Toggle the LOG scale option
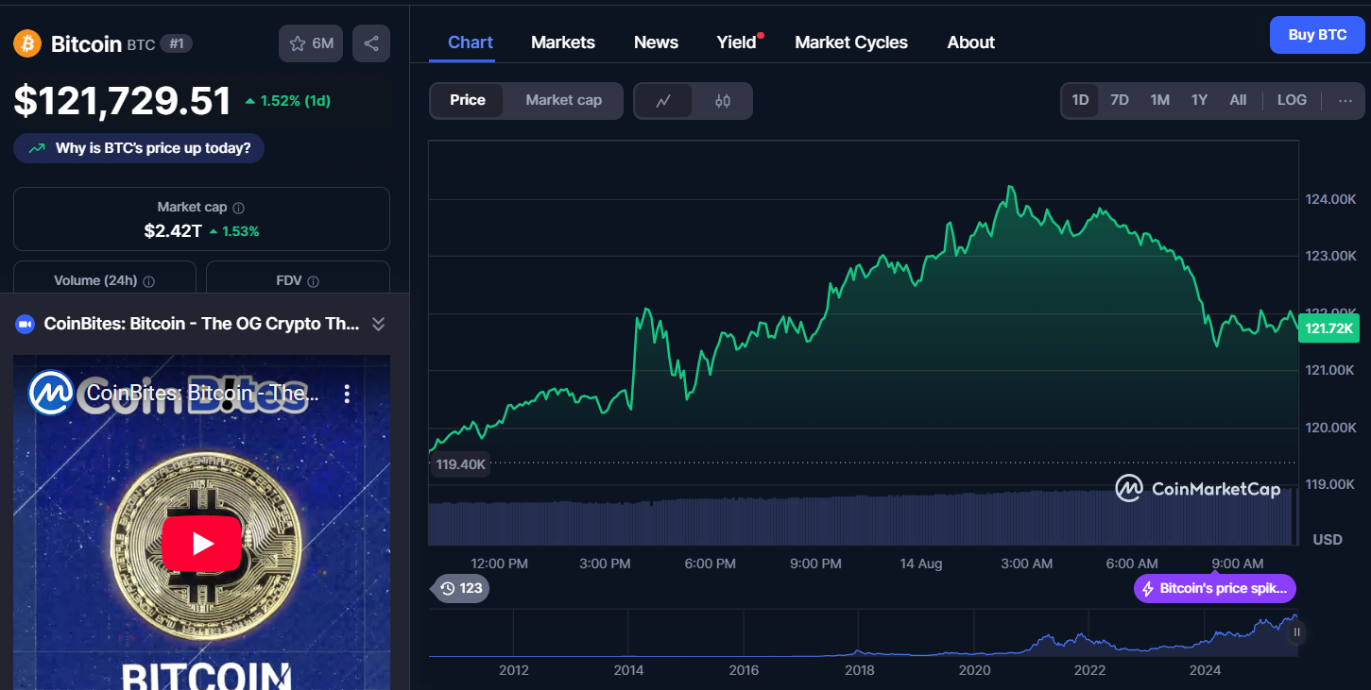Image resolution: width=1371 pixels, height=690 pixels. point(1292,100)
